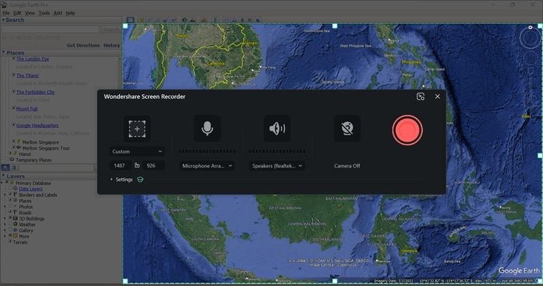The height and width of the screenshot is (286, 543).
Task: Toggle the Borders and Labels layer checkbox
Action: point(10,195)
